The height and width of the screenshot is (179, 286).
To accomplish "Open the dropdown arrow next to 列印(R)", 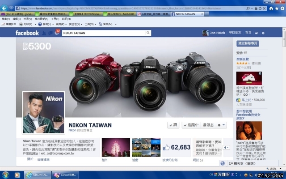I will coord(36,24).
